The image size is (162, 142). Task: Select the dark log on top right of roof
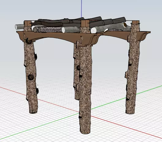(119, 20)
